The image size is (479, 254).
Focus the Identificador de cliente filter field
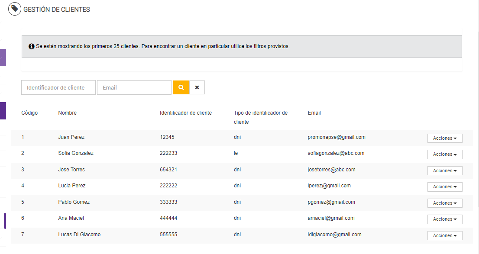point(58,87)
